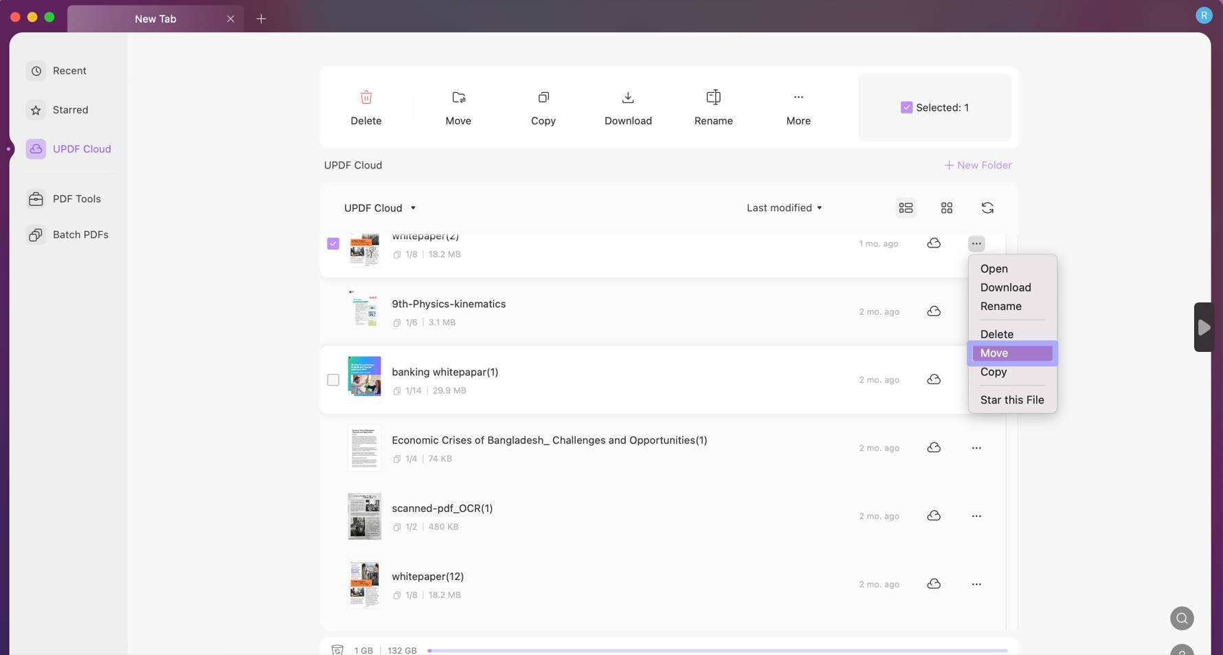
Task: Click the cloud icon for scanned-pdf_OCR(1)
Action: [x=934, y=515]
